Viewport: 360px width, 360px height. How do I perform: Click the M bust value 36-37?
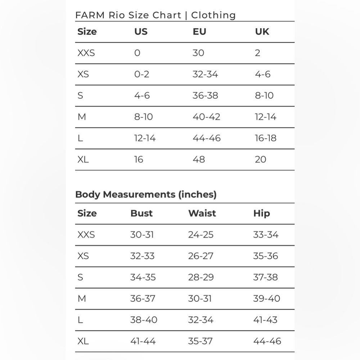coord(143,298)
